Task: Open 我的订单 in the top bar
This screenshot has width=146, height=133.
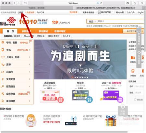Action: click(x=40, y=12)
